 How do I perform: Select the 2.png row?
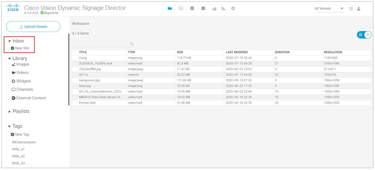pos(222,58)
